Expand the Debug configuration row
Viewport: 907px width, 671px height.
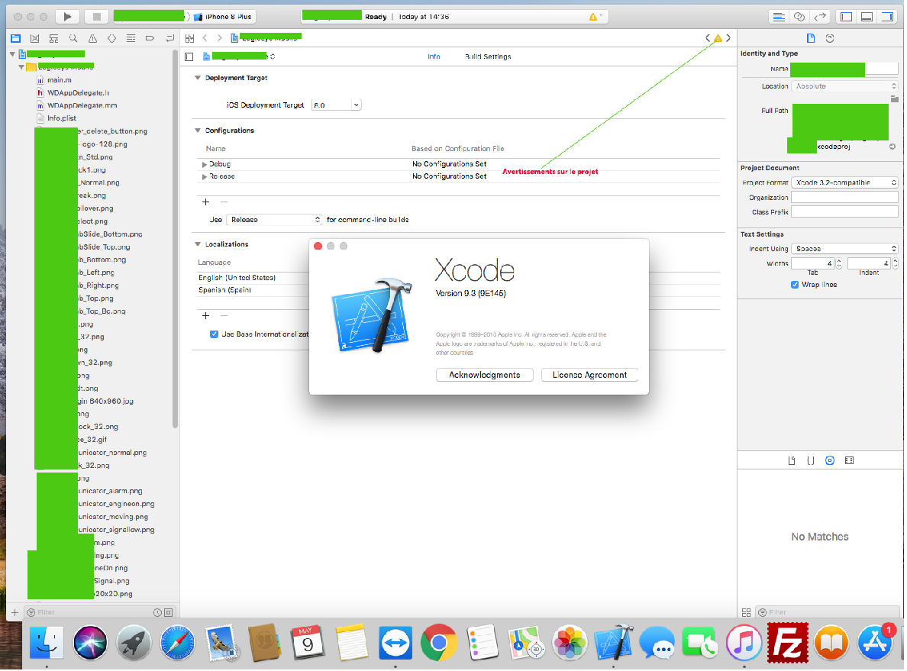[x=204, y=165]
